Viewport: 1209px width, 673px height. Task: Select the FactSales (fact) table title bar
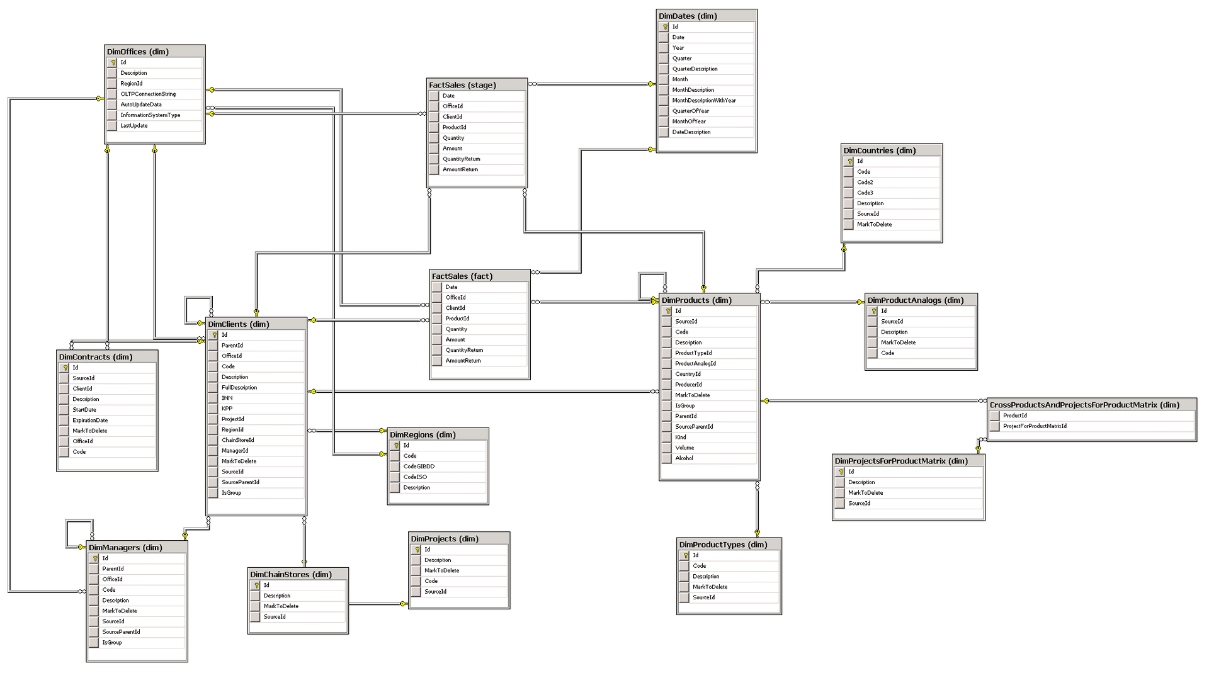click(x=480, y=276)
